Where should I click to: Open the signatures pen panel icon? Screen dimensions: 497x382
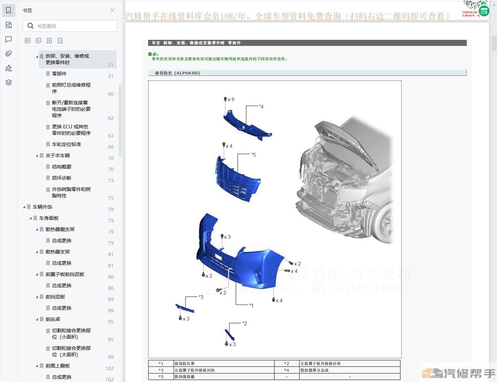point(9,68)
